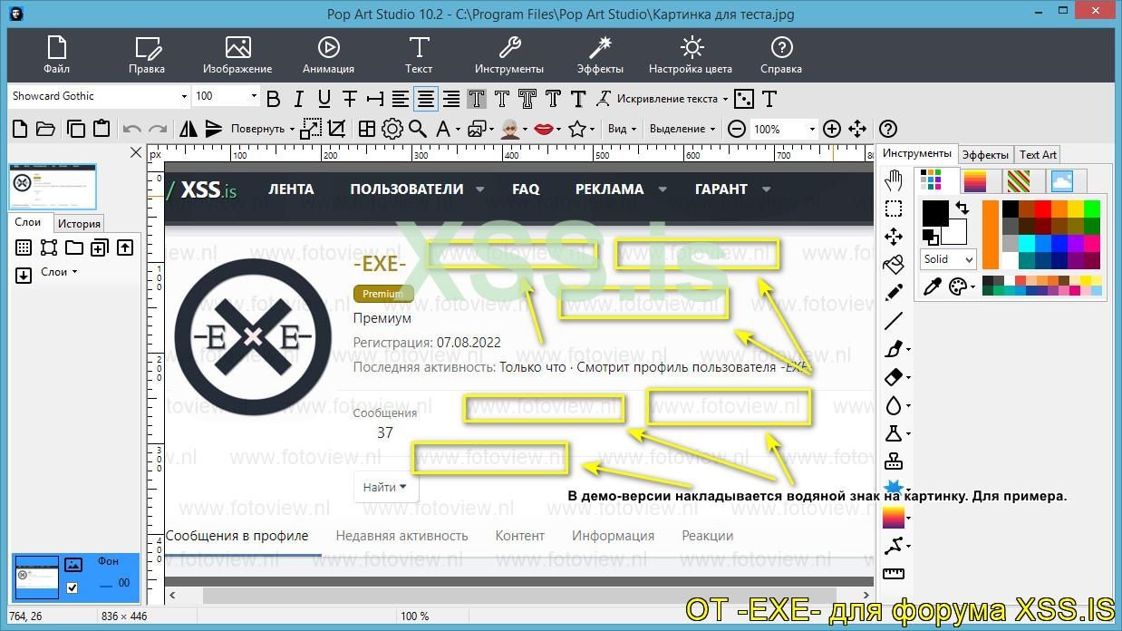This screenshot has width=1122, height=631.
Task: Pick the bright green palette swatch
Action: (1091, 209)
